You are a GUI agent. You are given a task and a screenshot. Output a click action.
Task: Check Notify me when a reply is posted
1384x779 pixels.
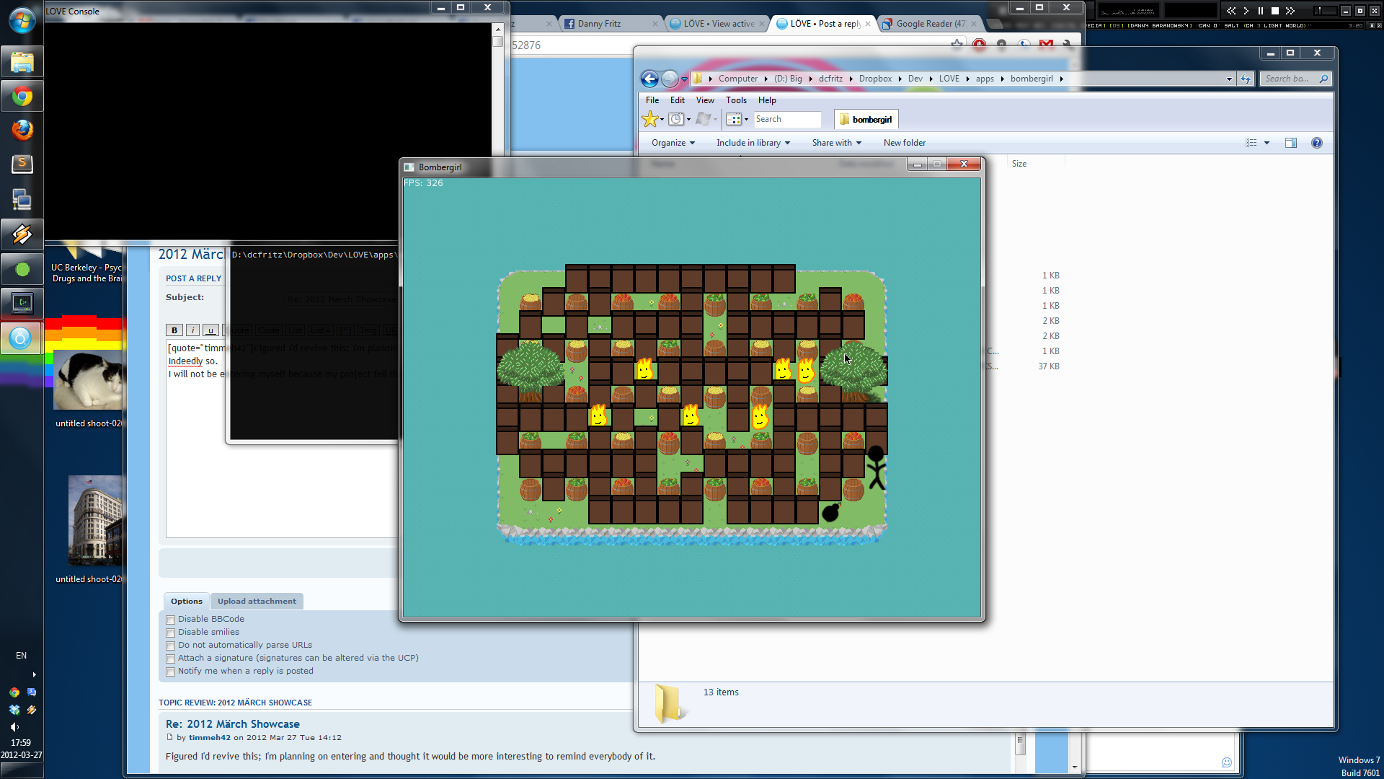pyautogui.click(x=171, y=672)
